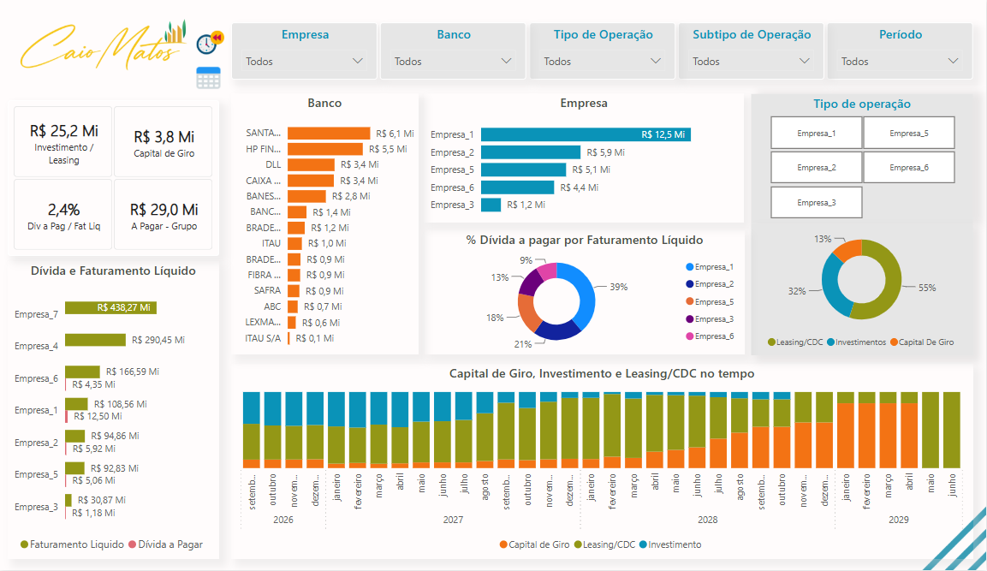
Task: Select the Empresa_3 slicer button
Action: point(816,203)
